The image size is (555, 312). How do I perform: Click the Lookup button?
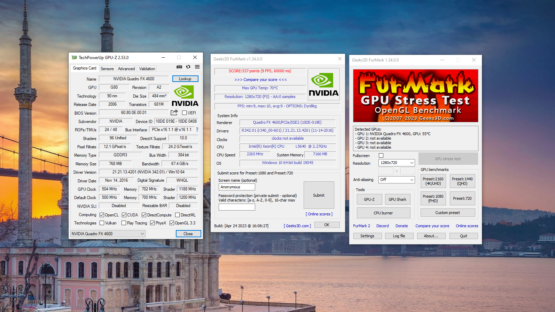coord(185,79)
